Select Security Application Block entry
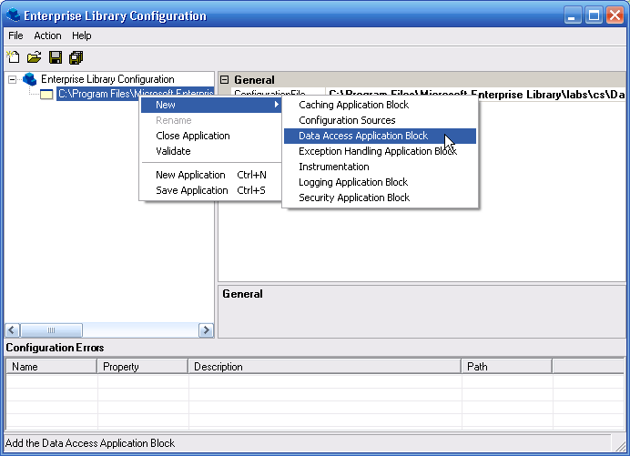 (354, 198)
